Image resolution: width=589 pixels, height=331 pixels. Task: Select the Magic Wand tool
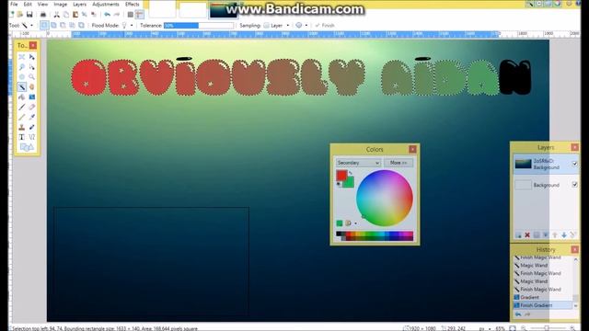pos(22,87)
